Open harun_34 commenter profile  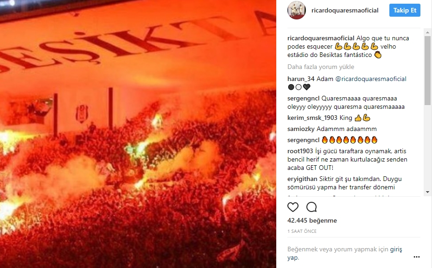pyautogui.click(x=301, y=79)
